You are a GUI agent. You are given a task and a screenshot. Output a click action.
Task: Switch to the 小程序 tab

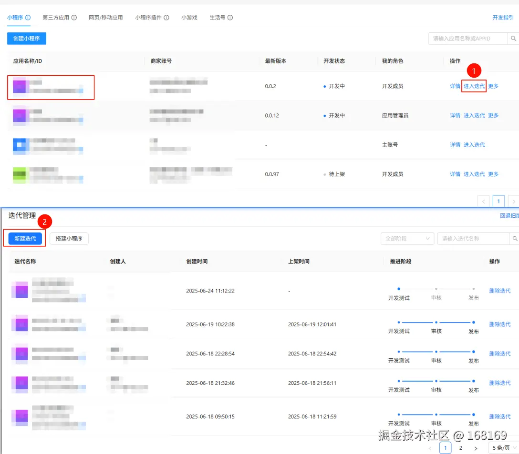point(15,18)
